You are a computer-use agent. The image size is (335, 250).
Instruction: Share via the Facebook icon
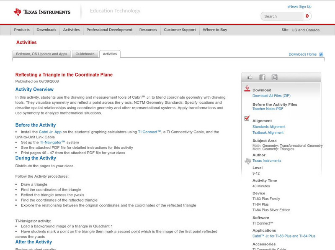[262, 77]
